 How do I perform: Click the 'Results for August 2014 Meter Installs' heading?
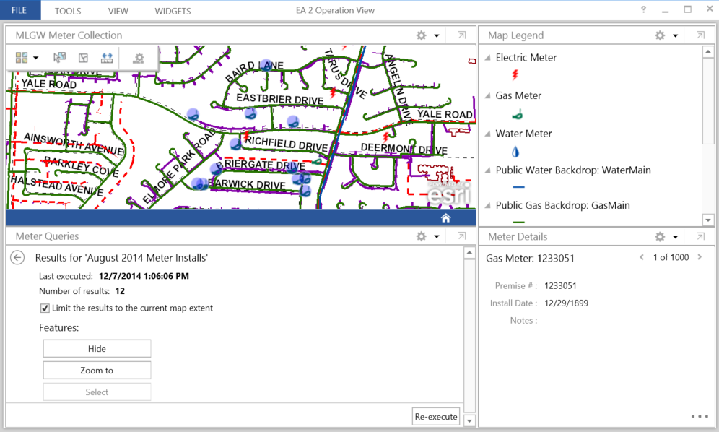click(121, 258)
